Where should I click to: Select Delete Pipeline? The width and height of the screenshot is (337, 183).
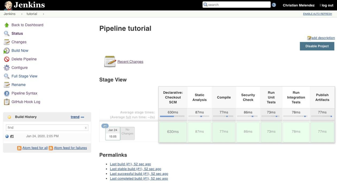coord(24,59)
